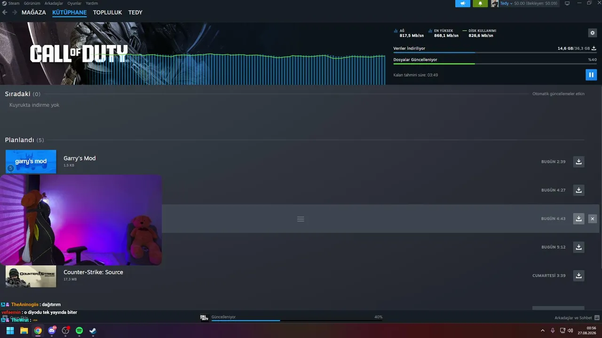The height and width of the screenshot is (338, 602).
Task: Click download icon for BUGÜN 5:12 row
Action: [x=578, y=247]
